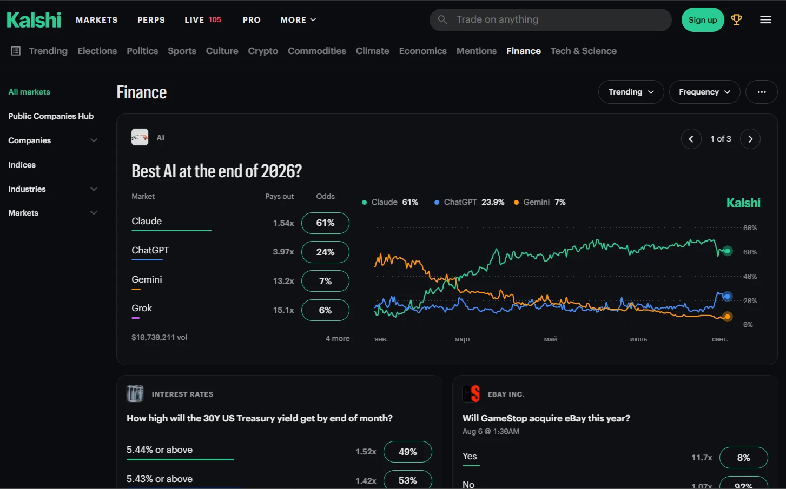Select the Finance category tab
The height and width of the screenshot is (489, 786).
(524, 51)
